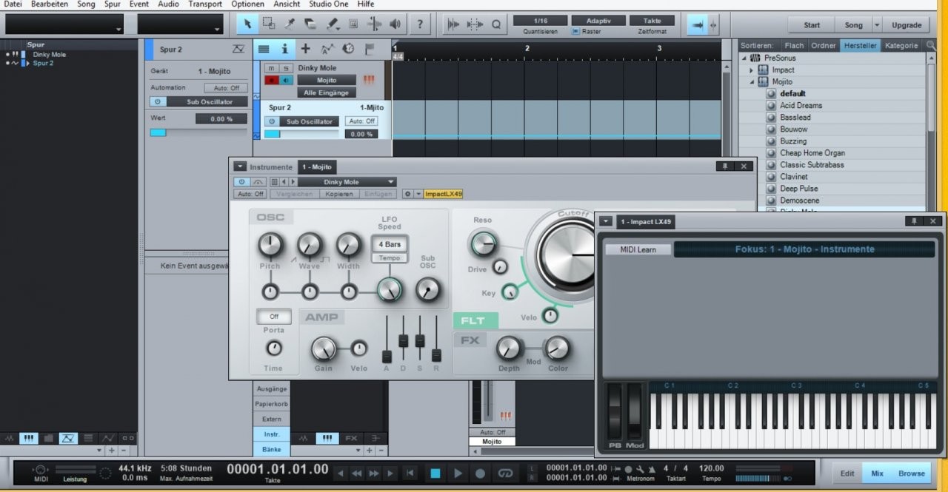Toggle Mojito plugin power button

[x=241, y=182]
